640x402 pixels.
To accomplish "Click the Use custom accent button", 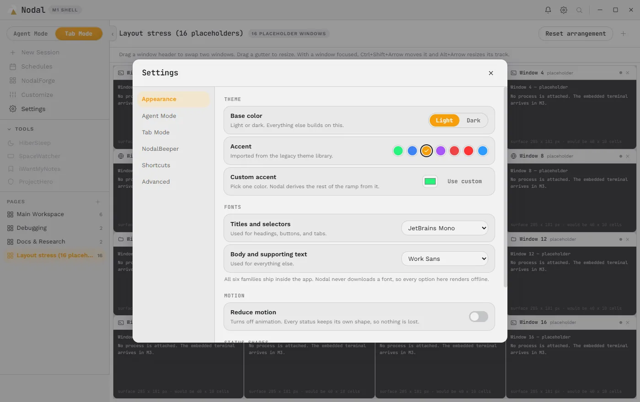I will 464,181.
